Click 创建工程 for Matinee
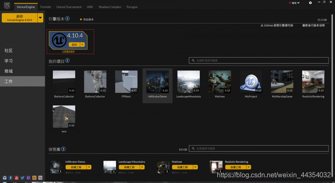Screen dimensions: 335x183 tap(183, 167)
